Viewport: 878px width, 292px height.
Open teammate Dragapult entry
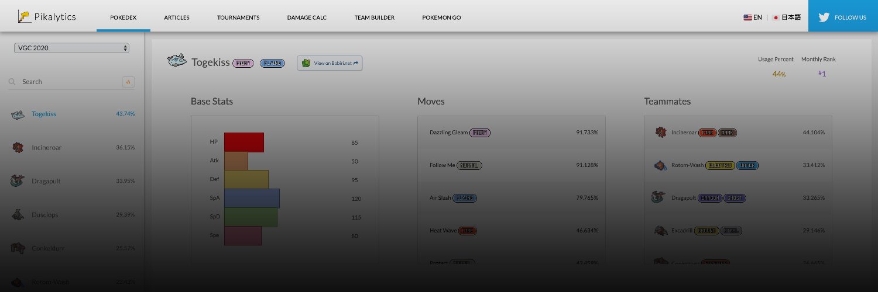tap(738, 198)
